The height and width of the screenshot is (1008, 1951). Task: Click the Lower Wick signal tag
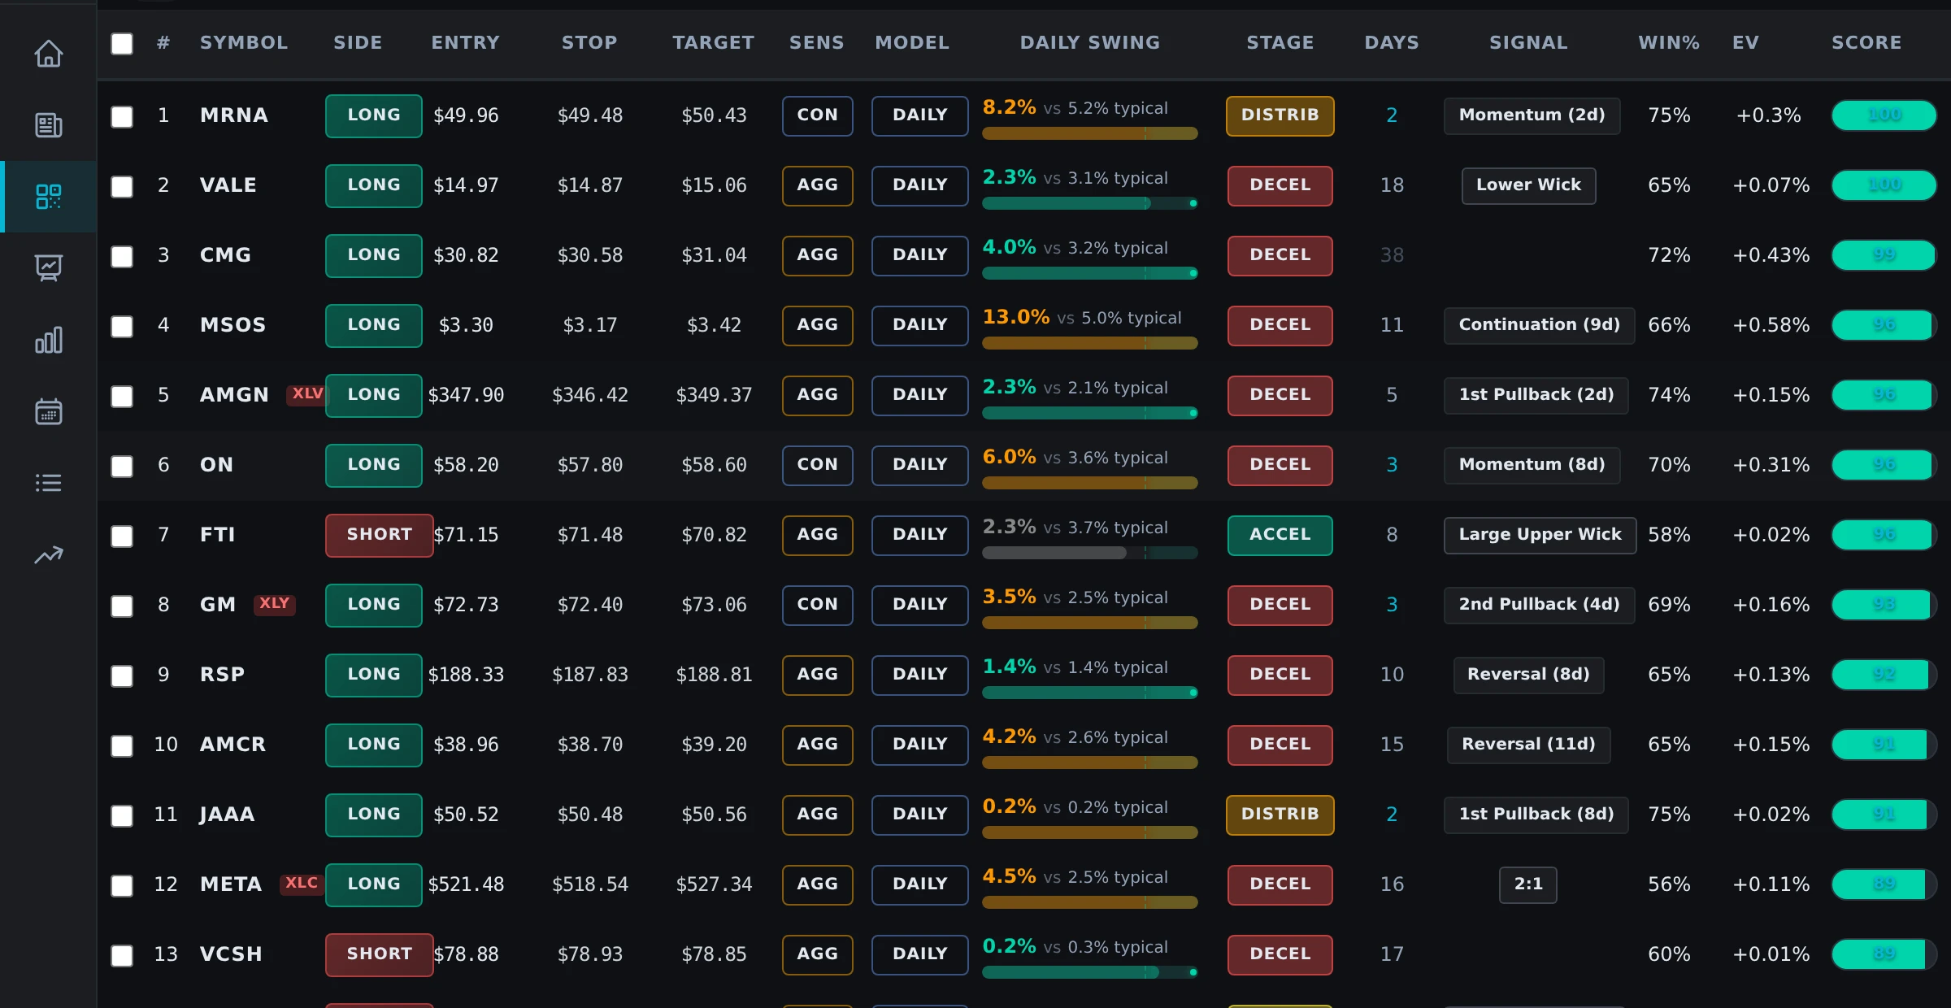[x=1529, y=185]
